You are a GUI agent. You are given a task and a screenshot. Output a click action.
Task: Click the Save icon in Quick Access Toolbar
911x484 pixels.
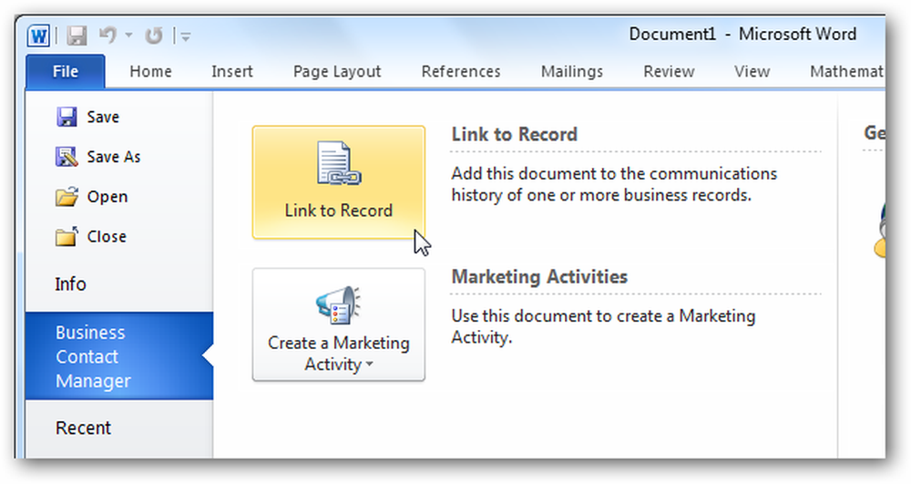click(x=77, y=36)
